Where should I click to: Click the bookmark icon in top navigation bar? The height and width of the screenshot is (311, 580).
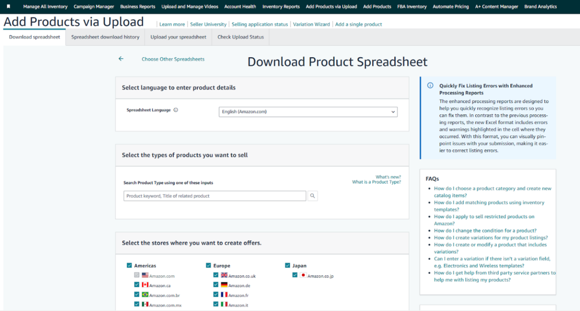(x=8, y=7)
